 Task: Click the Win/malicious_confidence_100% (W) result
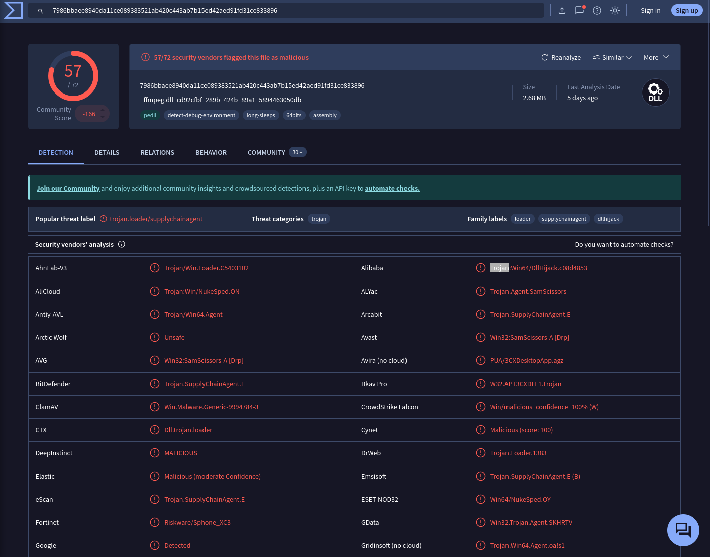pyautogui.click(x=545, y=407)
